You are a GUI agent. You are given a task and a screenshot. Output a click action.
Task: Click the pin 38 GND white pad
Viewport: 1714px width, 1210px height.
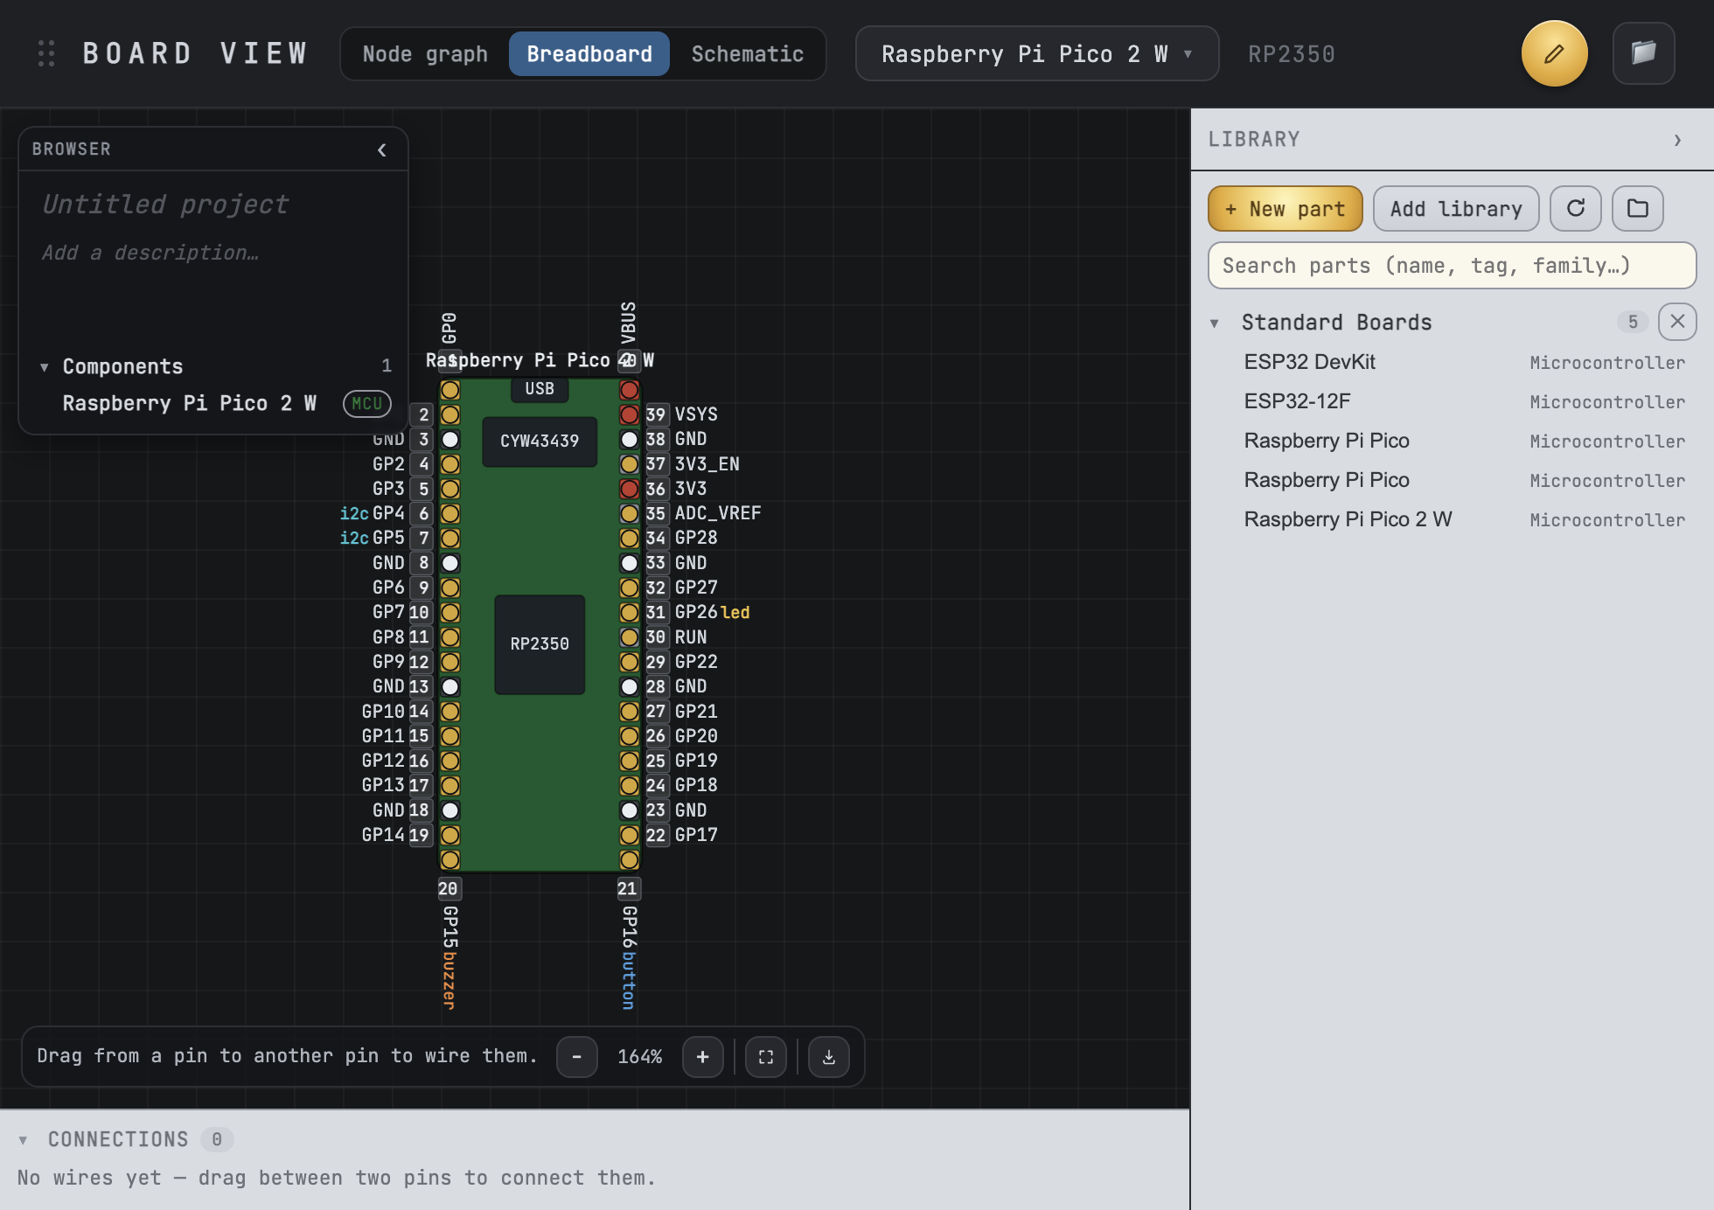pos(629,439)
